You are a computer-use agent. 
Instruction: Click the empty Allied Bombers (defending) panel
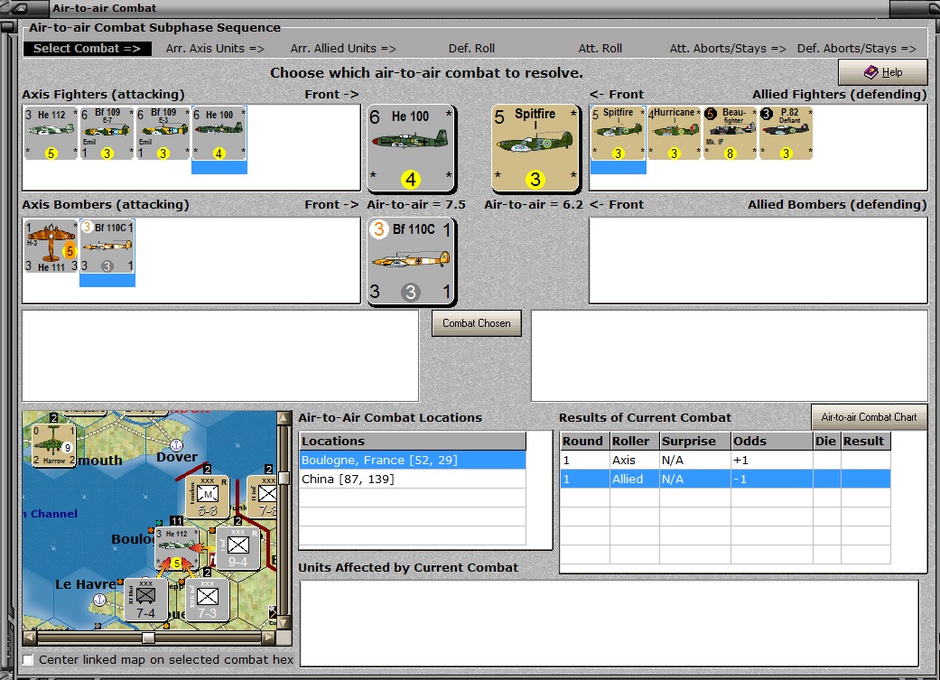pyautogui.click(x=759, y=260)
